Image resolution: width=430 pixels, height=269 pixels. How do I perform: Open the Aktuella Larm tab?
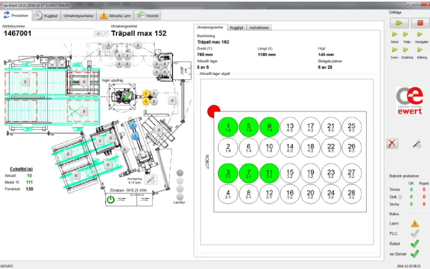click(115, 16)
